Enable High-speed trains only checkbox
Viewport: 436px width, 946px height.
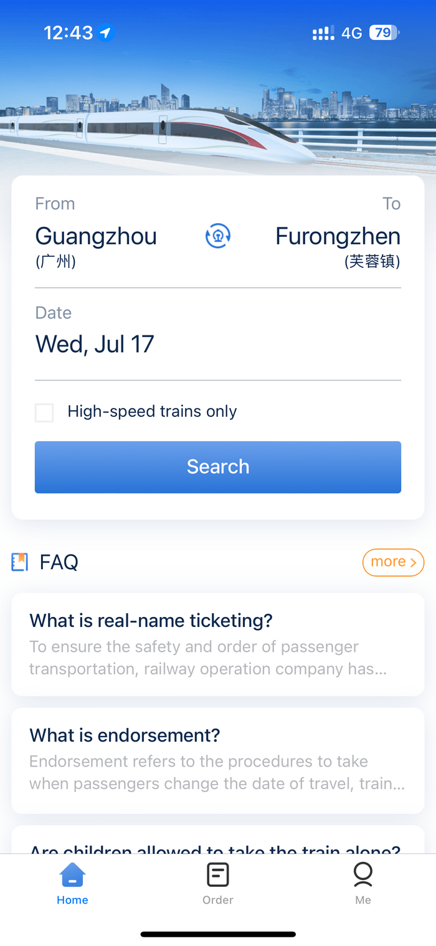pos(44,413)
